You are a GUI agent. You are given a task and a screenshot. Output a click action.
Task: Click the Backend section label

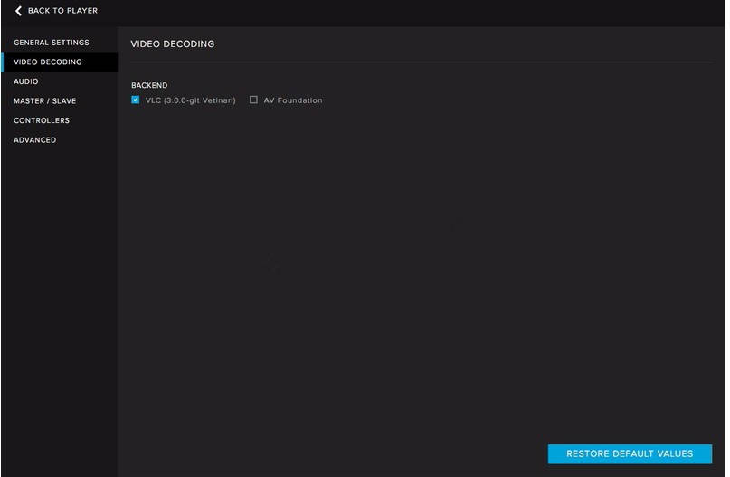(149, 85)
